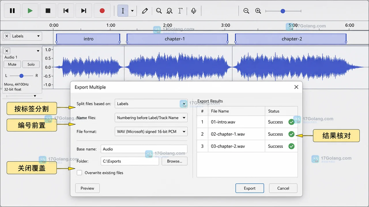Zoom in using the plus magnifier

point(258,11)
